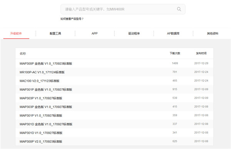This screenshot has height=149, width=231.
Task: Open the 驱动程序 tab
Action: coord(134,34)
